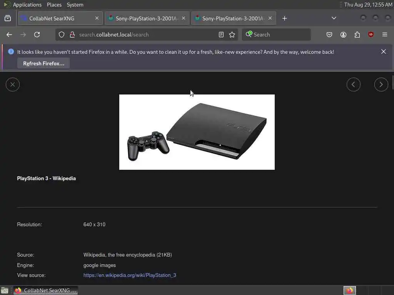The width and height of the screenshot is (394, 295).
Task: Click the address bar URL field
Action: (147, 35)
